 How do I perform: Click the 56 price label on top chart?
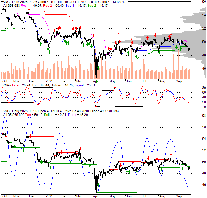pyautogui.click(x=204, y=2)
